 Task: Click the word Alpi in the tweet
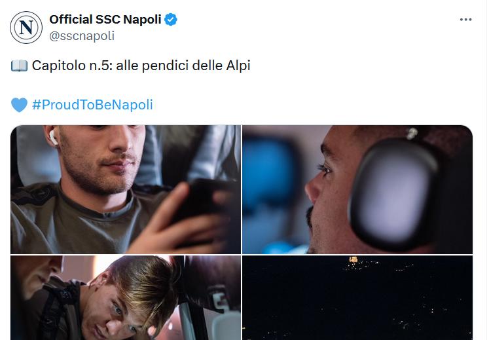point(238,66)
